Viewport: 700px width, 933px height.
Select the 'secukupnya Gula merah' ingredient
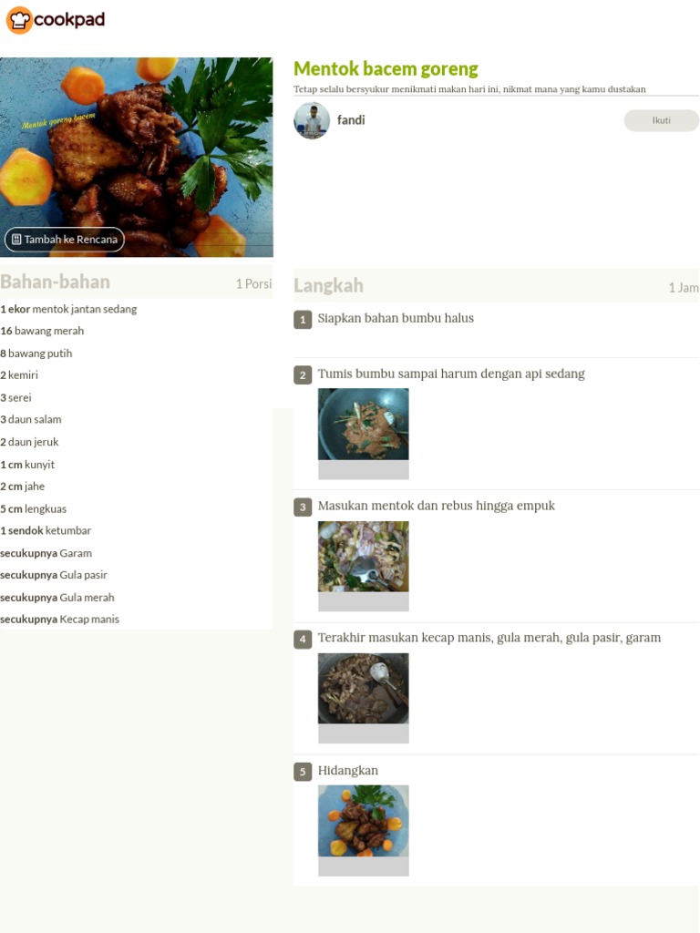57,598
